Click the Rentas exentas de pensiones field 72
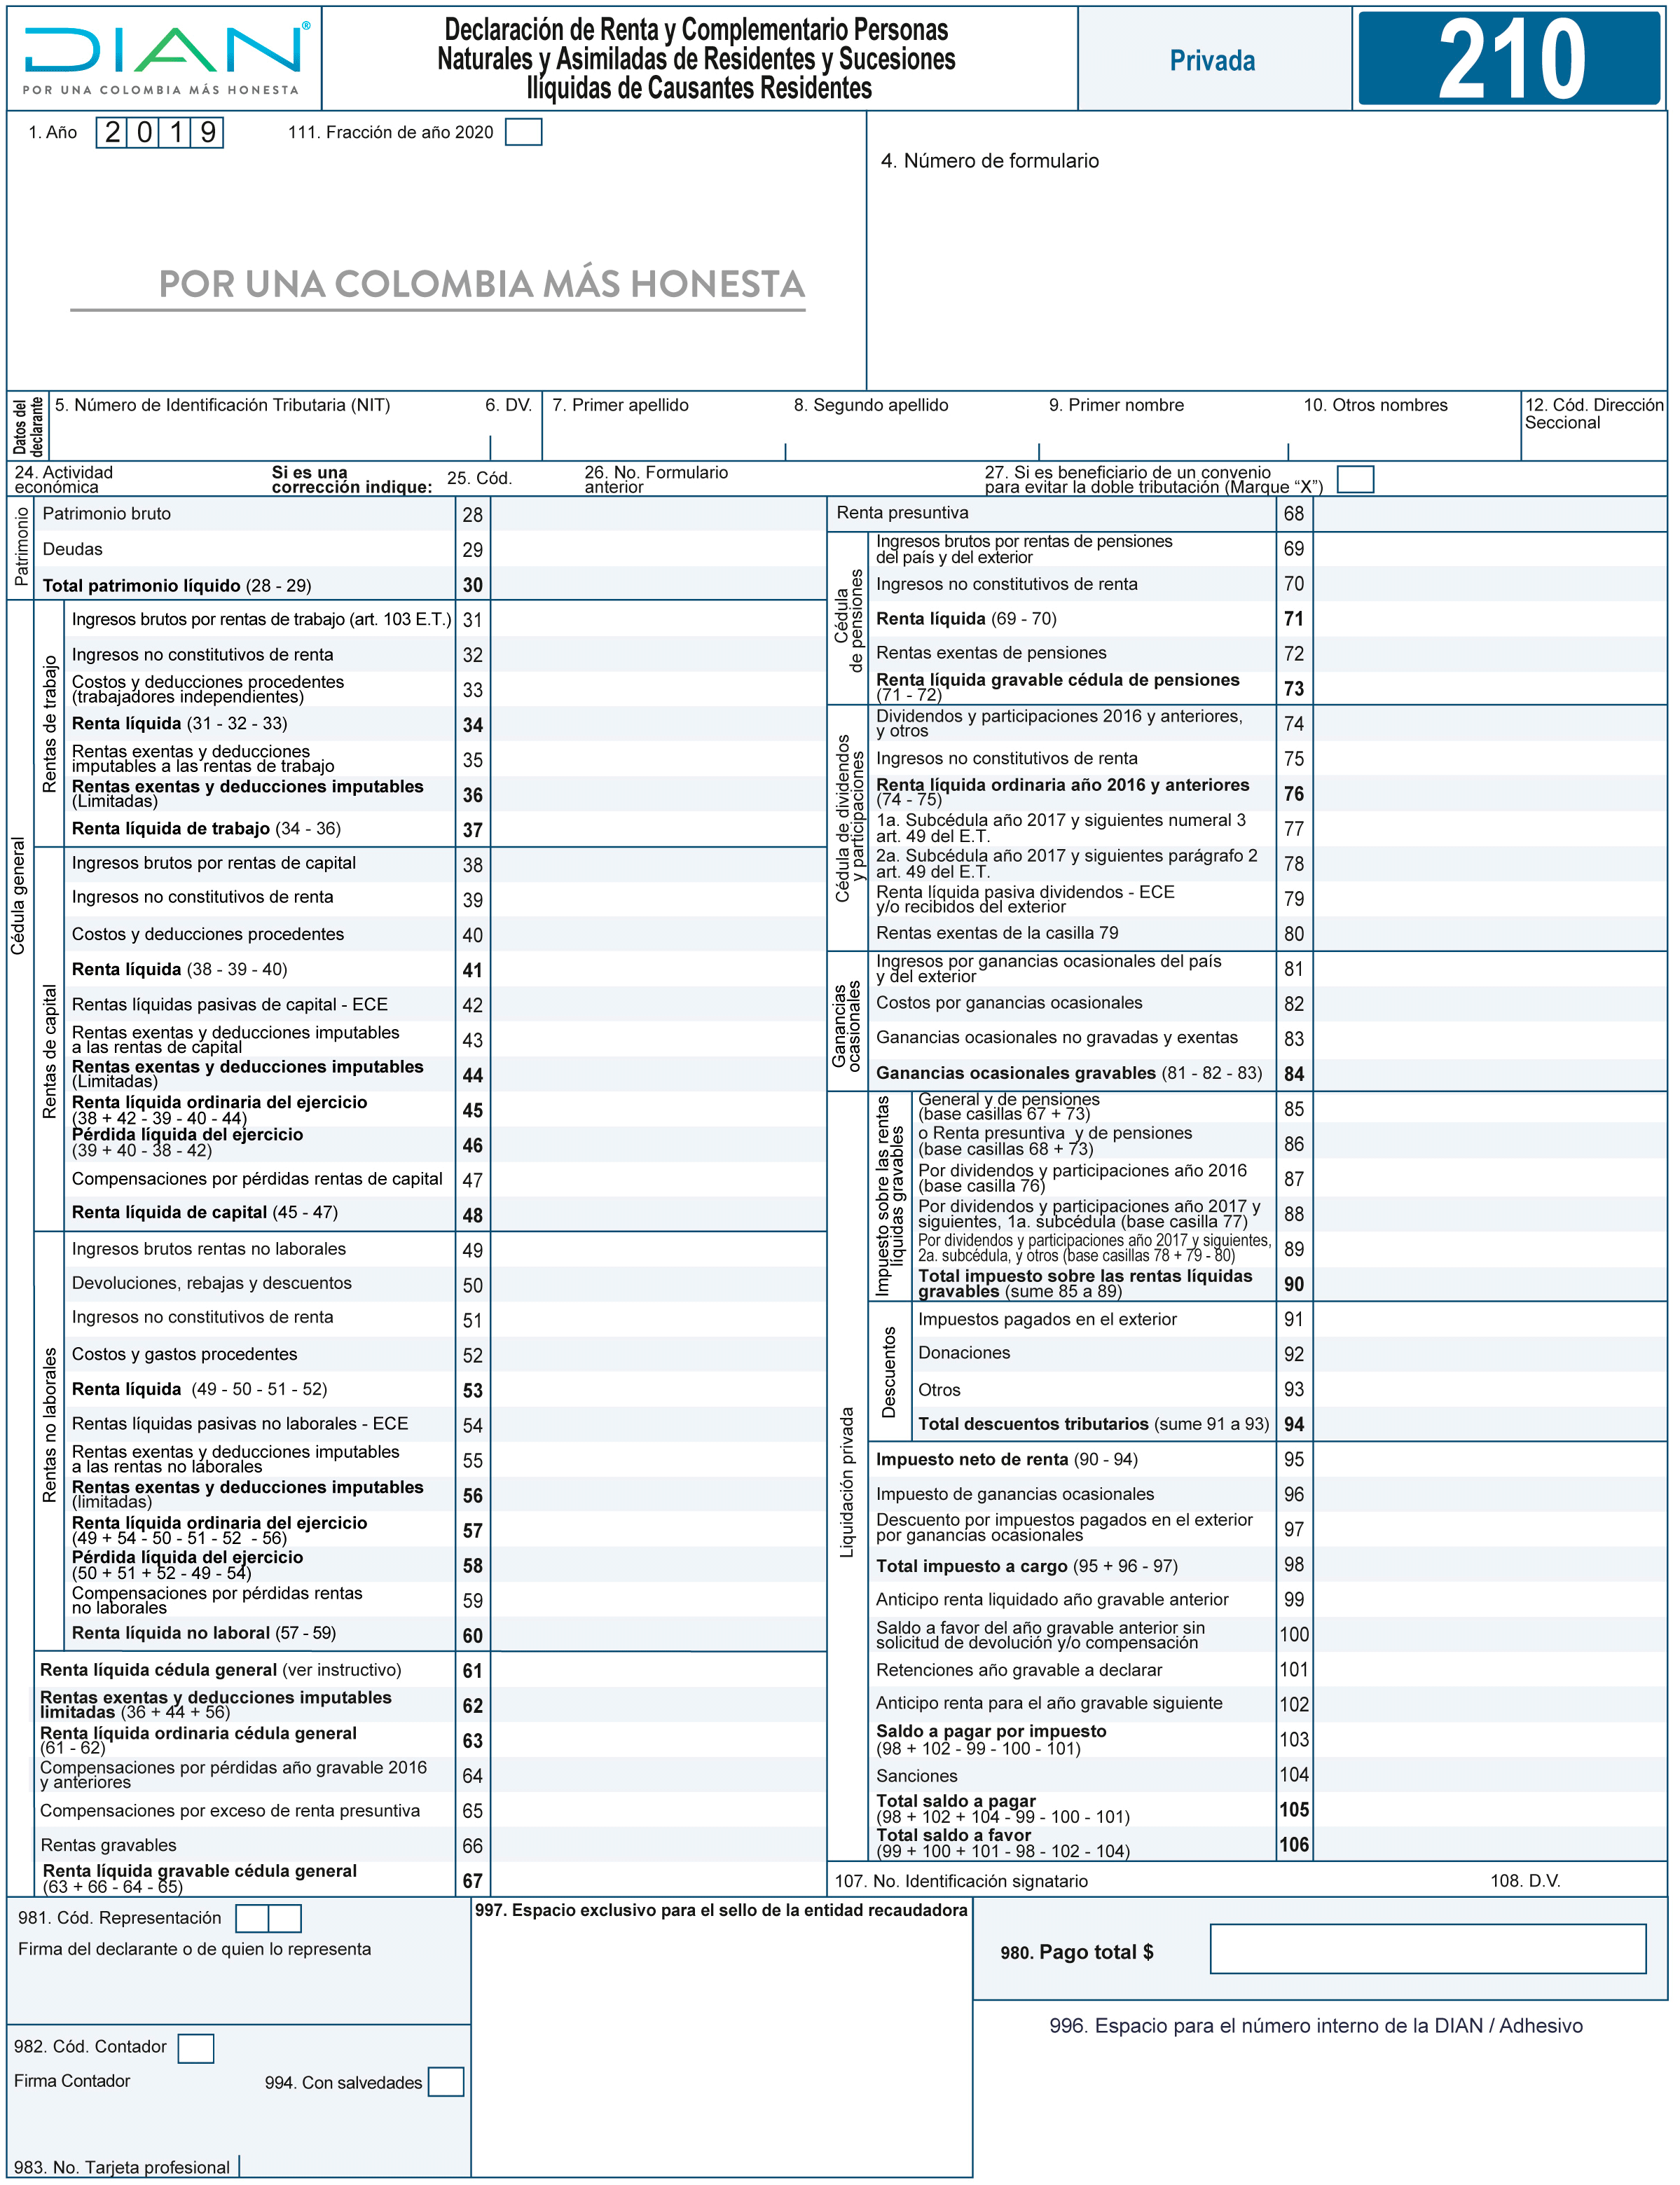This screenshot has width=1680, height=2185. coord(1489,653)
